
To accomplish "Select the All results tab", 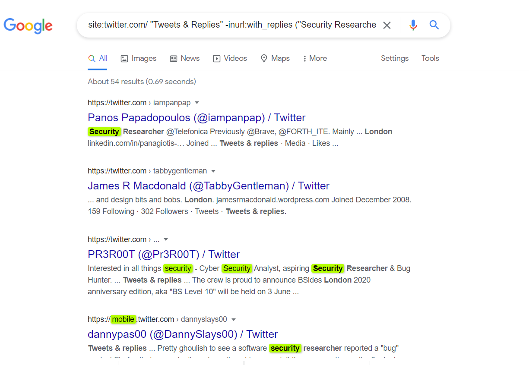I will click(x=98, y=58).
